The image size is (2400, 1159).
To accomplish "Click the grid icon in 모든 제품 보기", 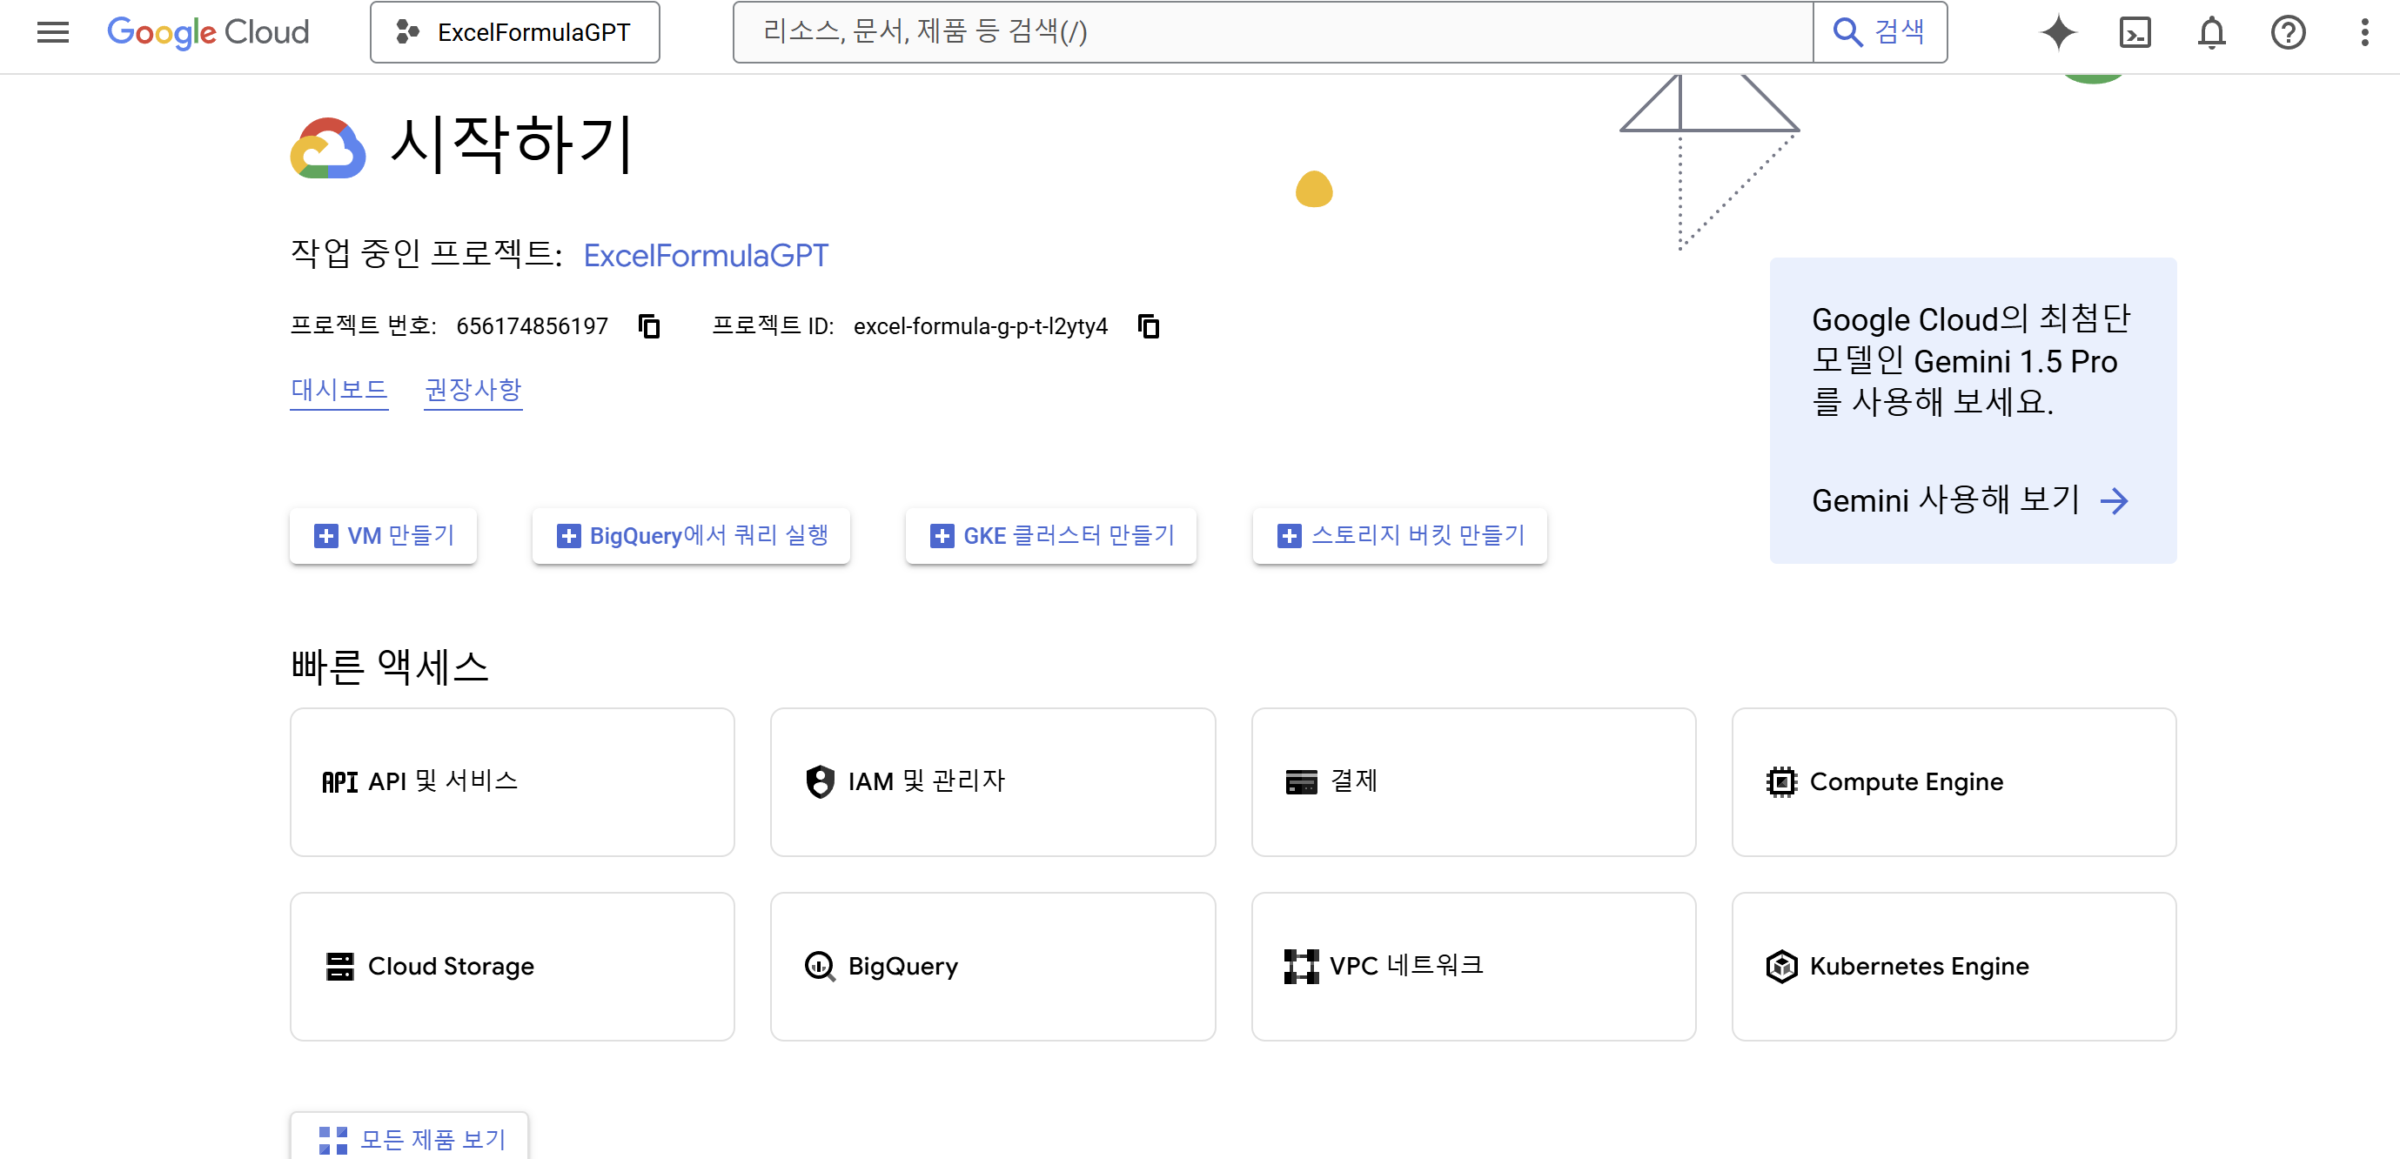I will [332, 1141].
